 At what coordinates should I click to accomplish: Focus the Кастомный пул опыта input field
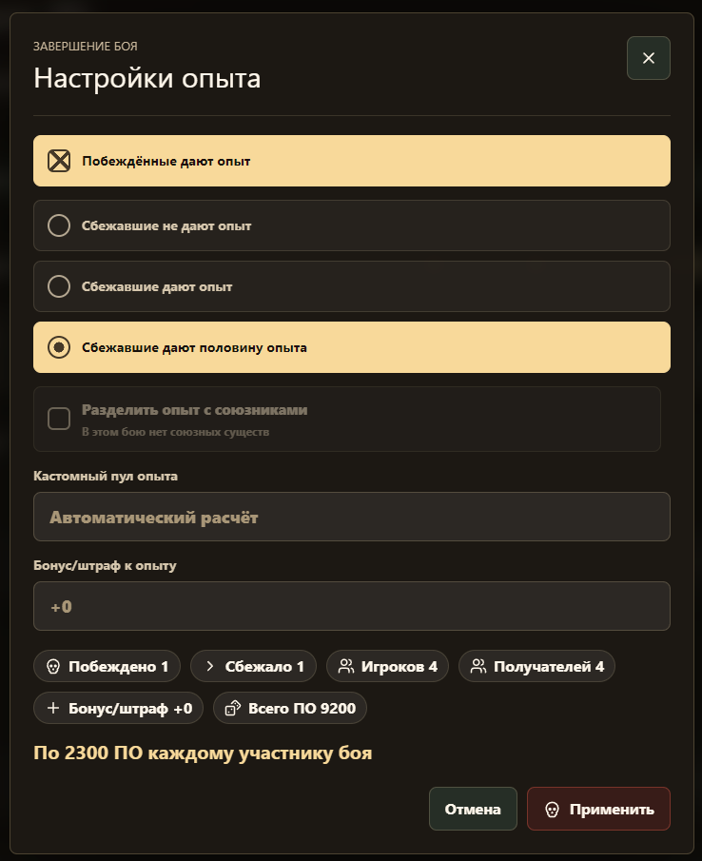(352, 517)
